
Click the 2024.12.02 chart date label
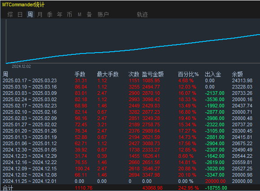tap(21, 67)
